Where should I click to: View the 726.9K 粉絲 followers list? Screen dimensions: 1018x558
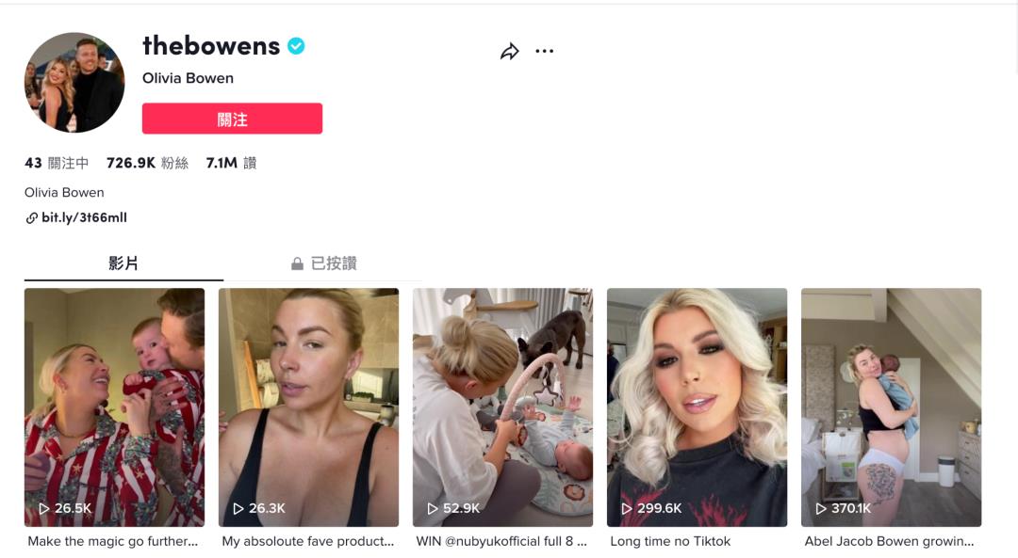[147, 164]
